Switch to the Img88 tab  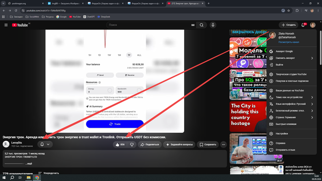pos(66,4)
